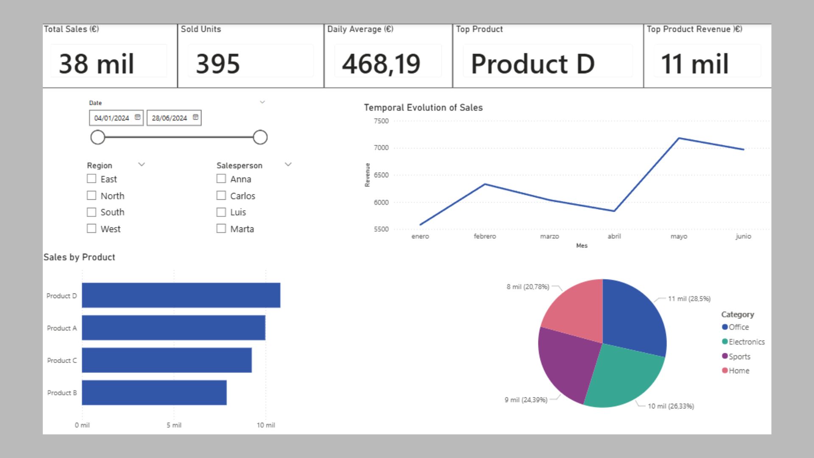Open the end date calendar picker

[195, 117]
